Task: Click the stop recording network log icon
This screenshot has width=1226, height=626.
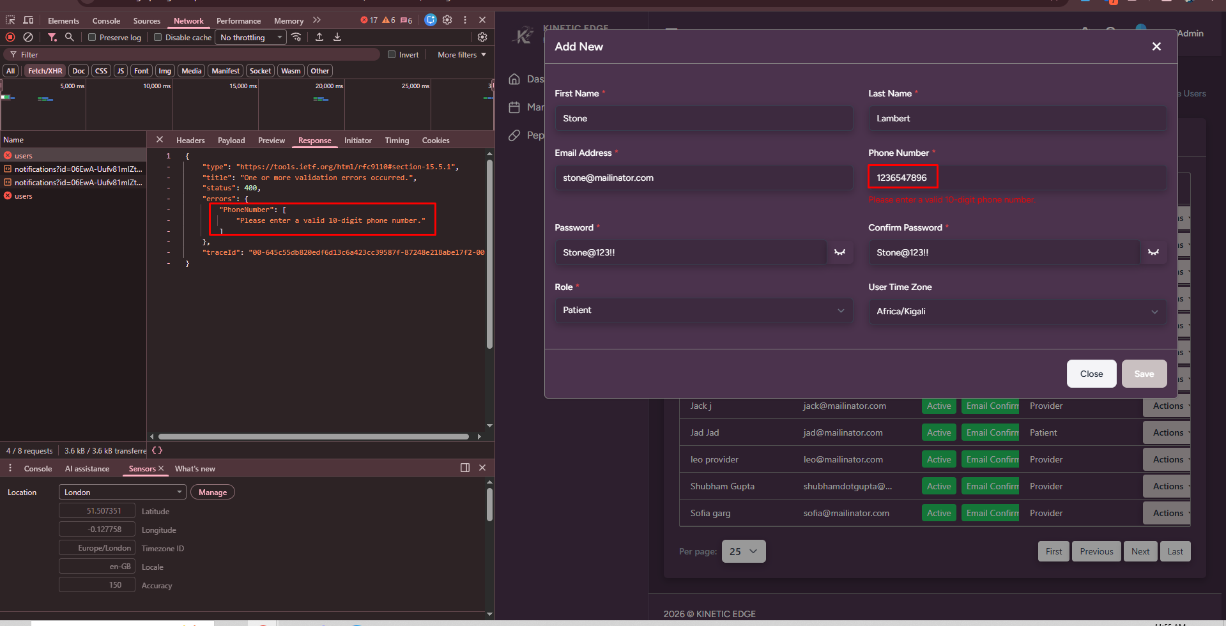Action: pyautogui.click(x=10, y=37)
